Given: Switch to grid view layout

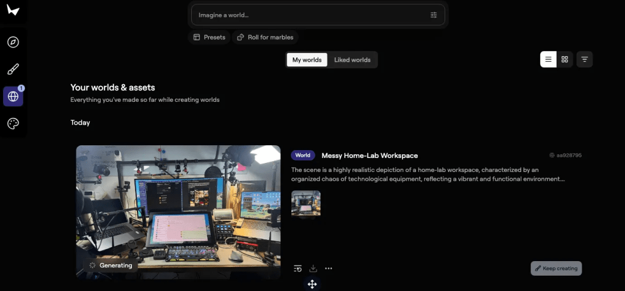Looking at the screenshot, I should tap(565, 59).
